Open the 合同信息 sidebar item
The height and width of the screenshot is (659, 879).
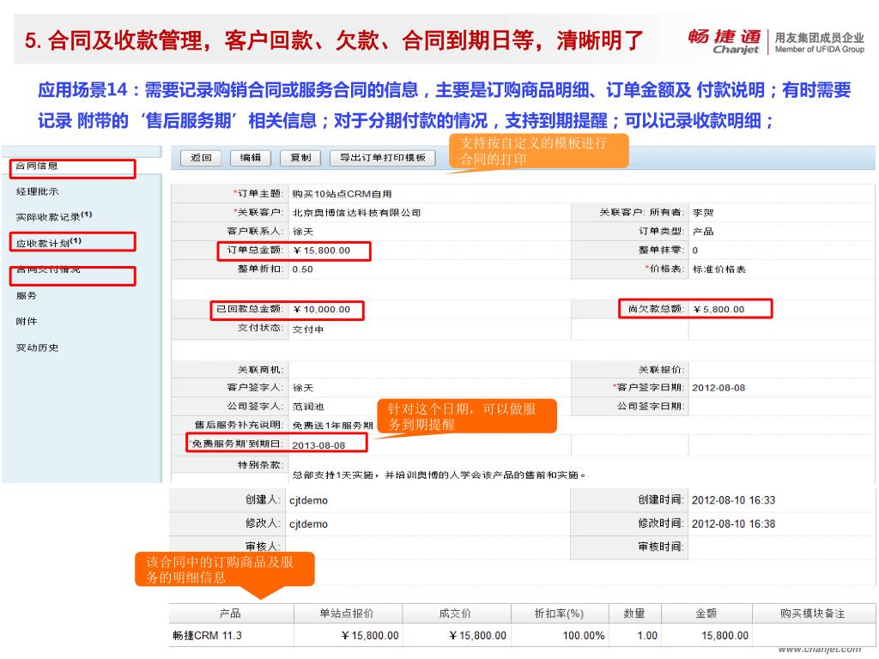click(37, 166)
